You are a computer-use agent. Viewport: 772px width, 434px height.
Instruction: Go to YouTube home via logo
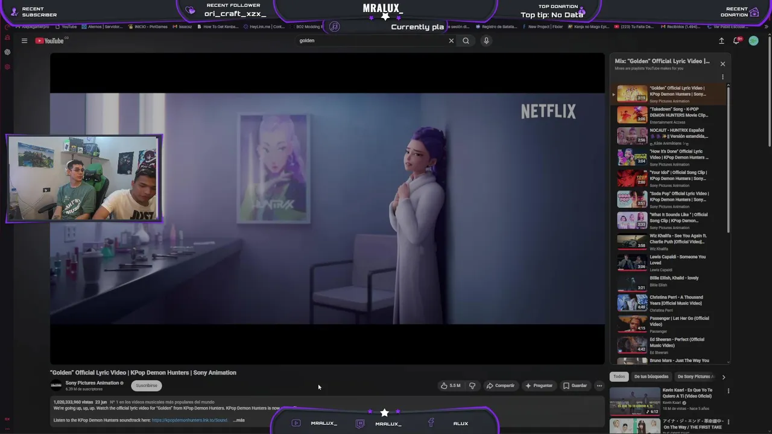click(50, 40)
